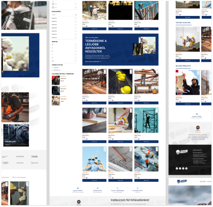Click the phone support icon in the footer features
The height and width of the screenshot is (207, 213).
(x=118, y=188)
